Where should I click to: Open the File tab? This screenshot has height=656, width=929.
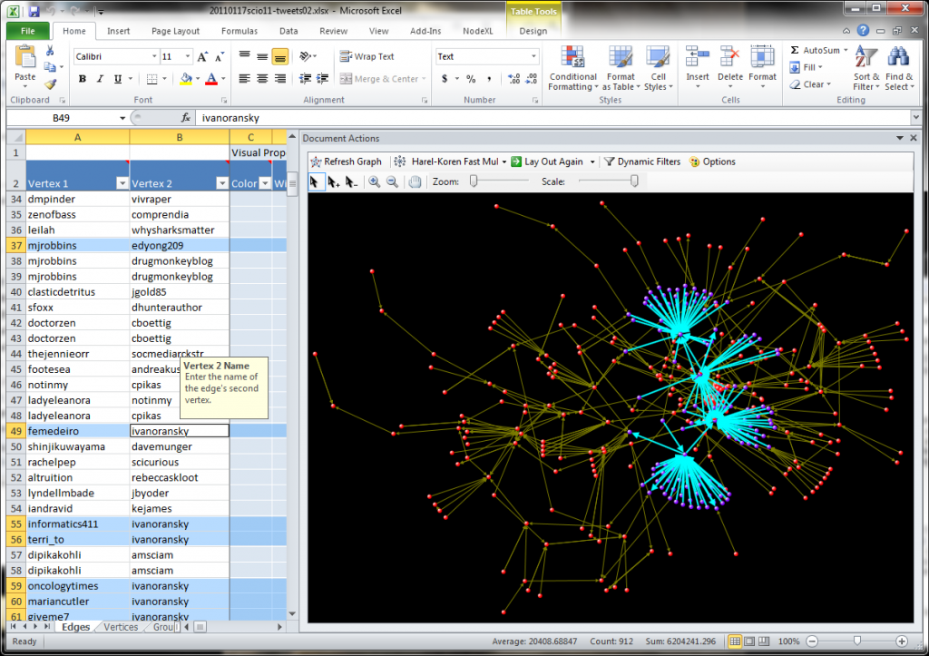[x=28, y=31]
